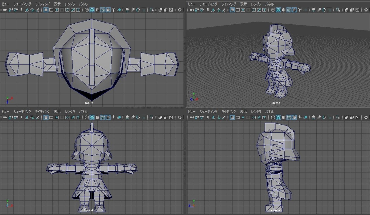370x215 pixels.
Task: Open パネル menu in front view panel
Action: click(83, 111)
